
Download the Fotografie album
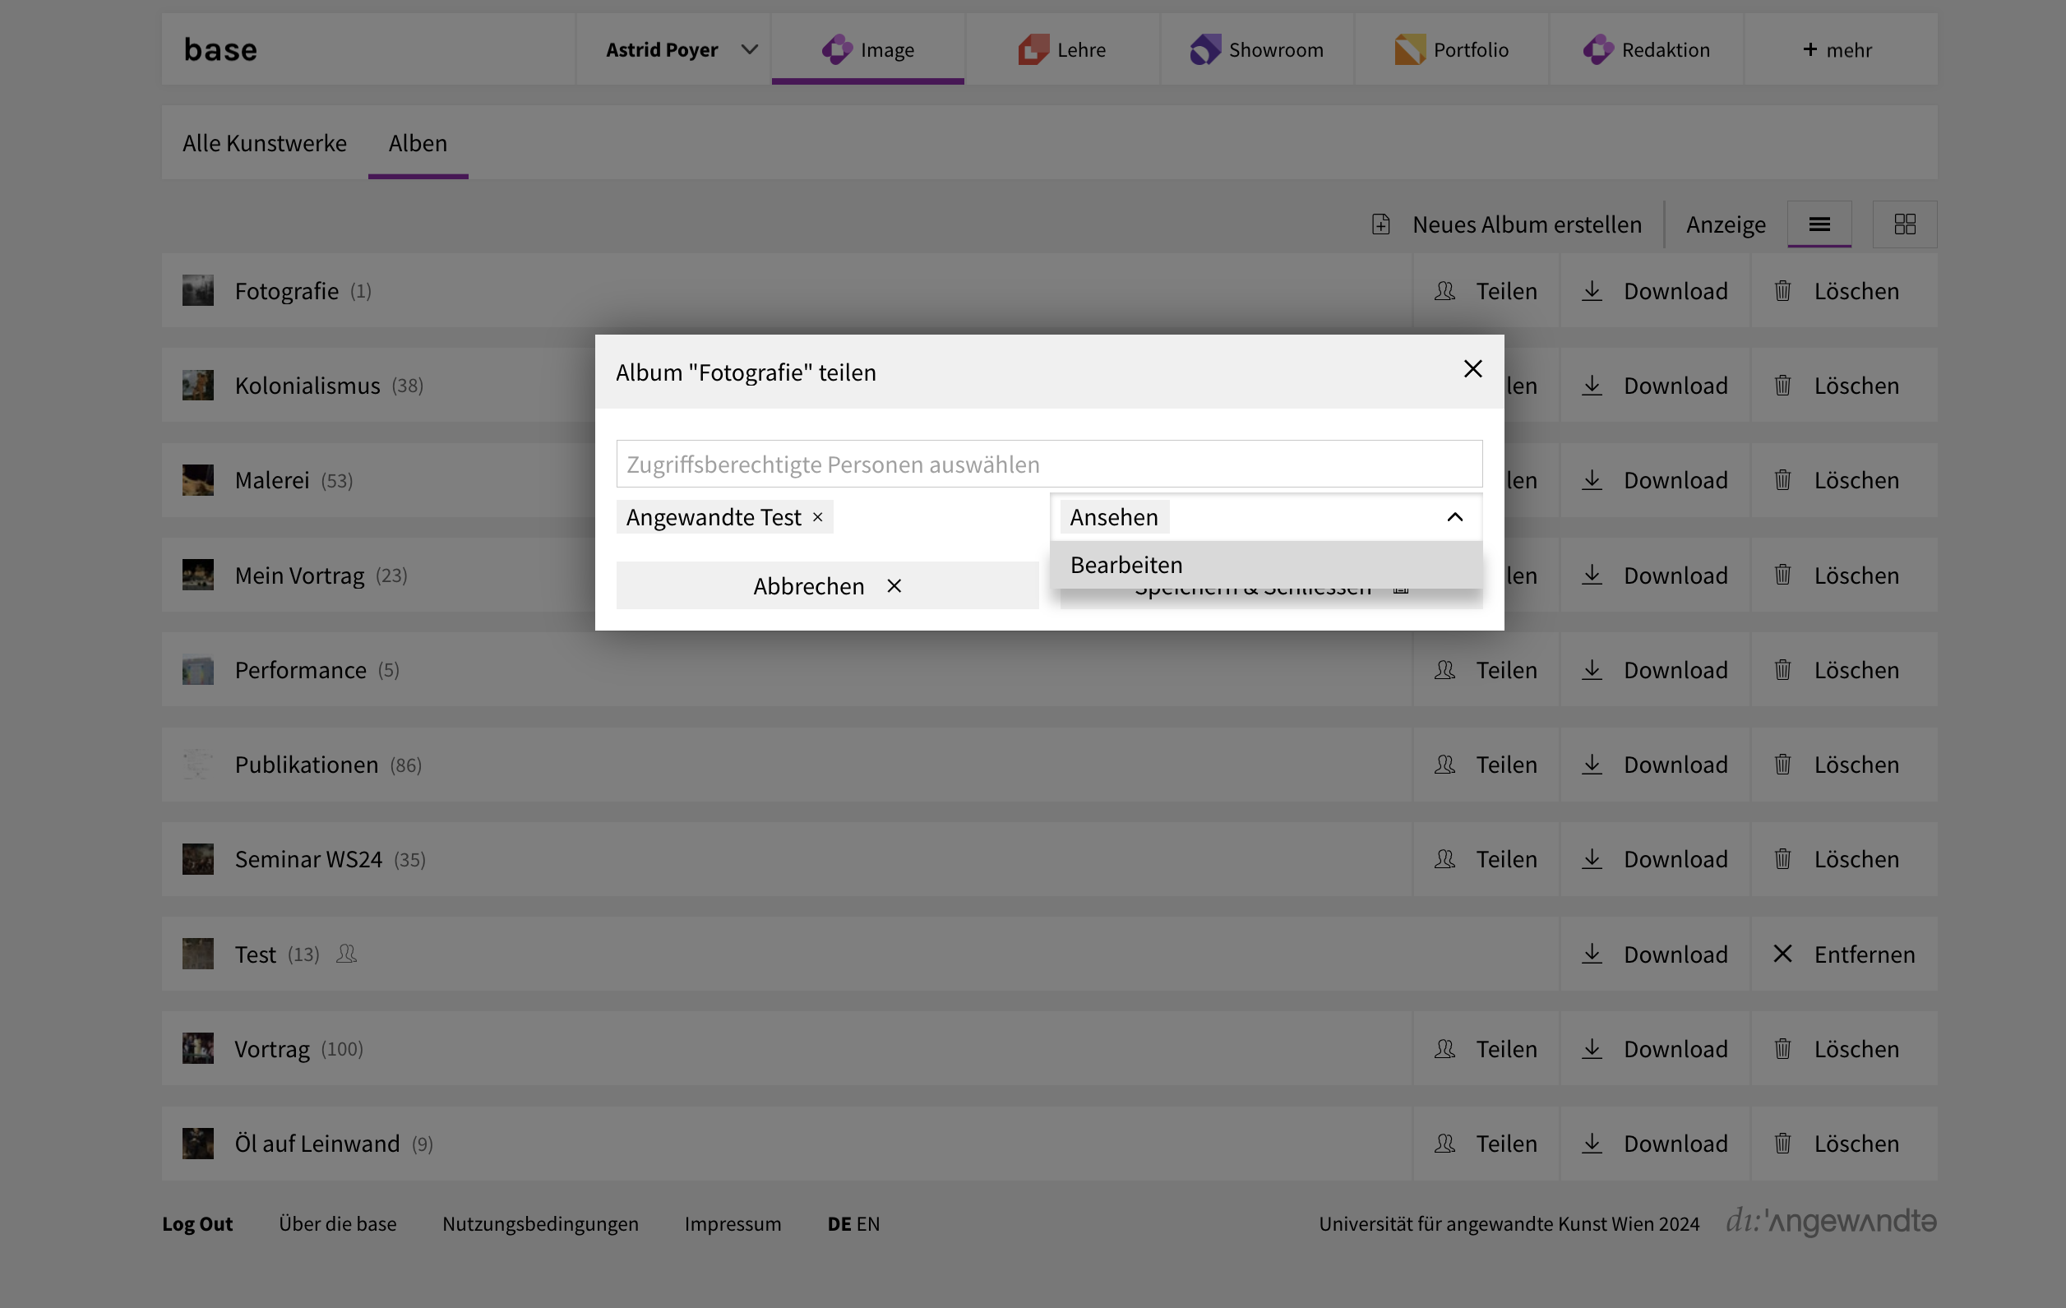pos(1655,291)
